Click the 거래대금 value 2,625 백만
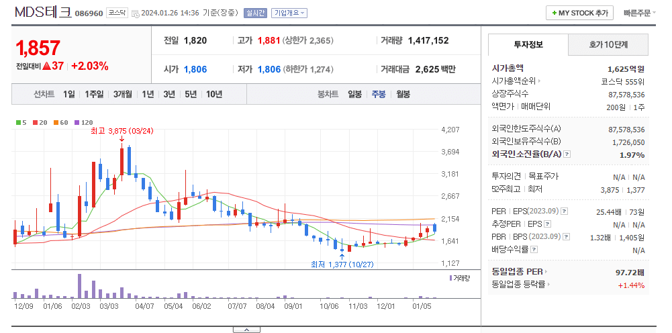The image size is (672, 333). pos(436,69)
